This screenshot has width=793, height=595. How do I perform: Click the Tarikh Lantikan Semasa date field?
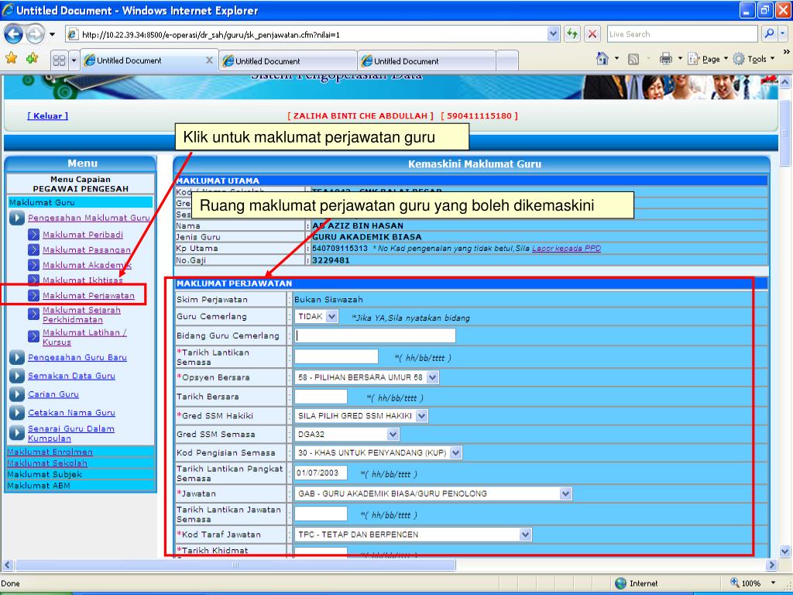point(336,356)
